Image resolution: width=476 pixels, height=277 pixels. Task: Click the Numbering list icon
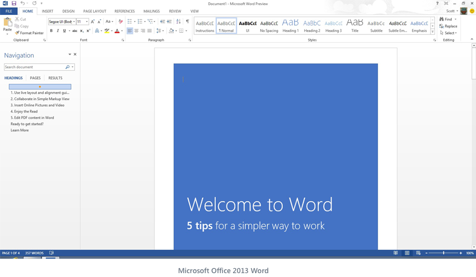(140, 22)
